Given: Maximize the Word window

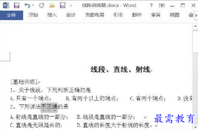Looking at the screenshot, I should tap(183, 5).
